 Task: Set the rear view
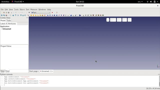pos(21,15)
